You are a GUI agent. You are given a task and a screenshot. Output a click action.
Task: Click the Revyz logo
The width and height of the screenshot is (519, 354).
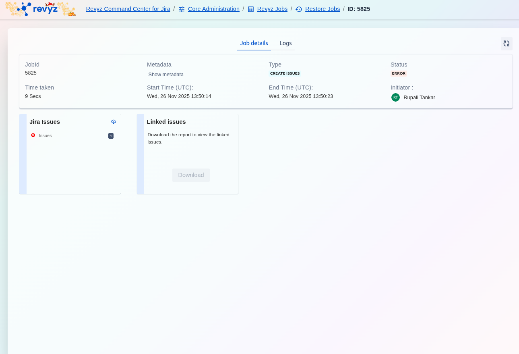(40, 9)
